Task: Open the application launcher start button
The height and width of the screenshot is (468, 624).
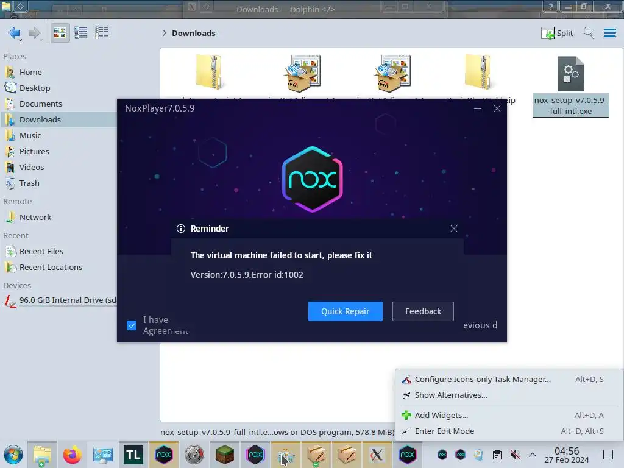Action: [13, 455]
